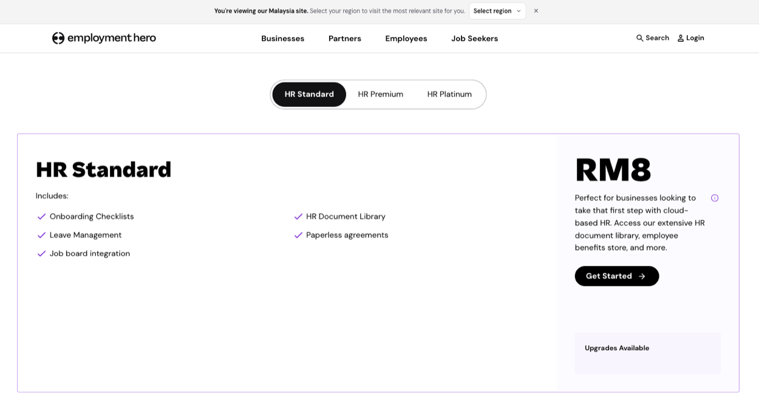The height and width of the screenshot is (411, 759).
Task: Click the Paperless agreements text
Action: coord(347,235)
